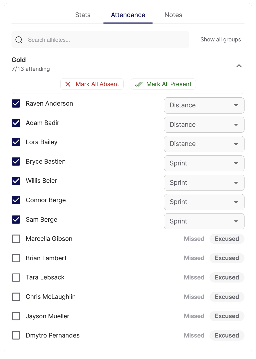Mark Brian Lambert as Excused
The height and width of the screenshot is (359, 256).
[227, 258]
